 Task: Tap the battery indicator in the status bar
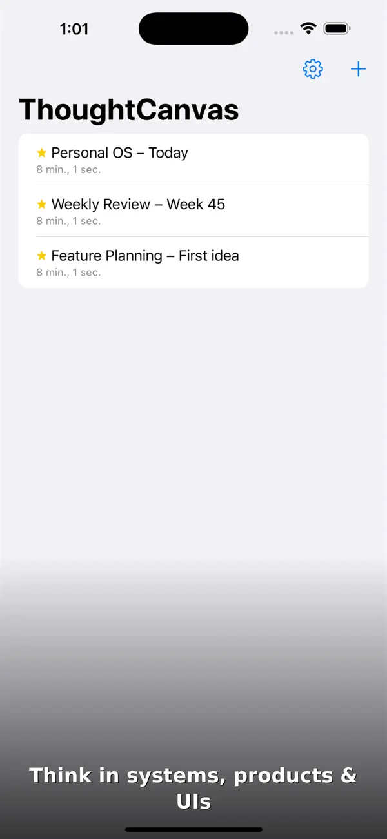coord(336,28)
